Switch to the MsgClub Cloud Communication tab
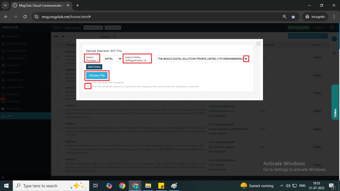 click(41, 5)
